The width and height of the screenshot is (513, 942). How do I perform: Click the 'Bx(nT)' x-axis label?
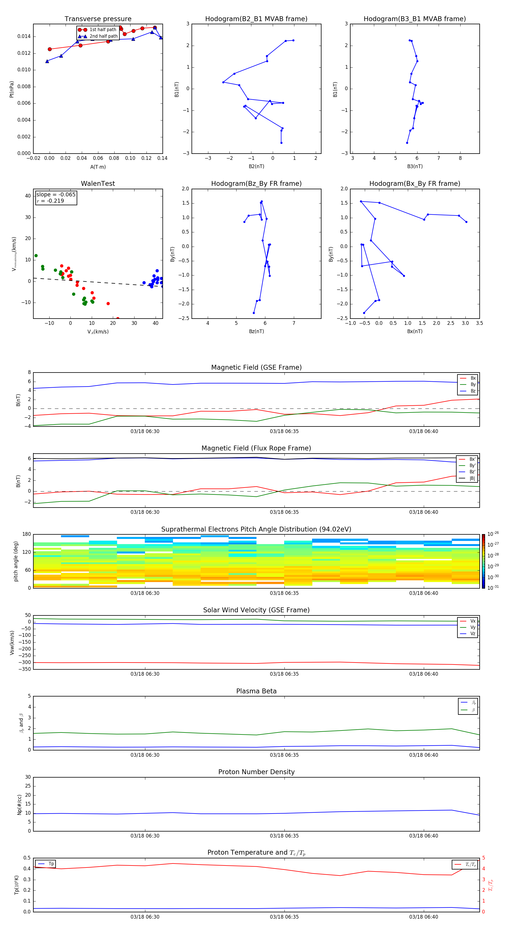(x=415, y=331)
